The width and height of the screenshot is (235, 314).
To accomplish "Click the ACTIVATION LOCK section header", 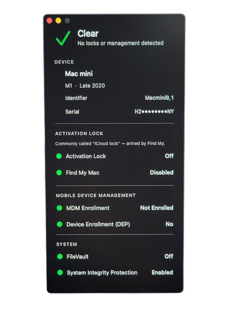I will click(x=79, y=134).
